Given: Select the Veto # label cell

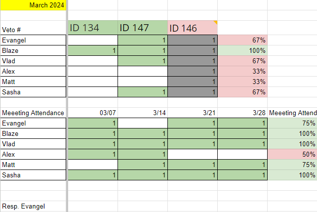Looking at the screenshot, I should pos(33,29).
